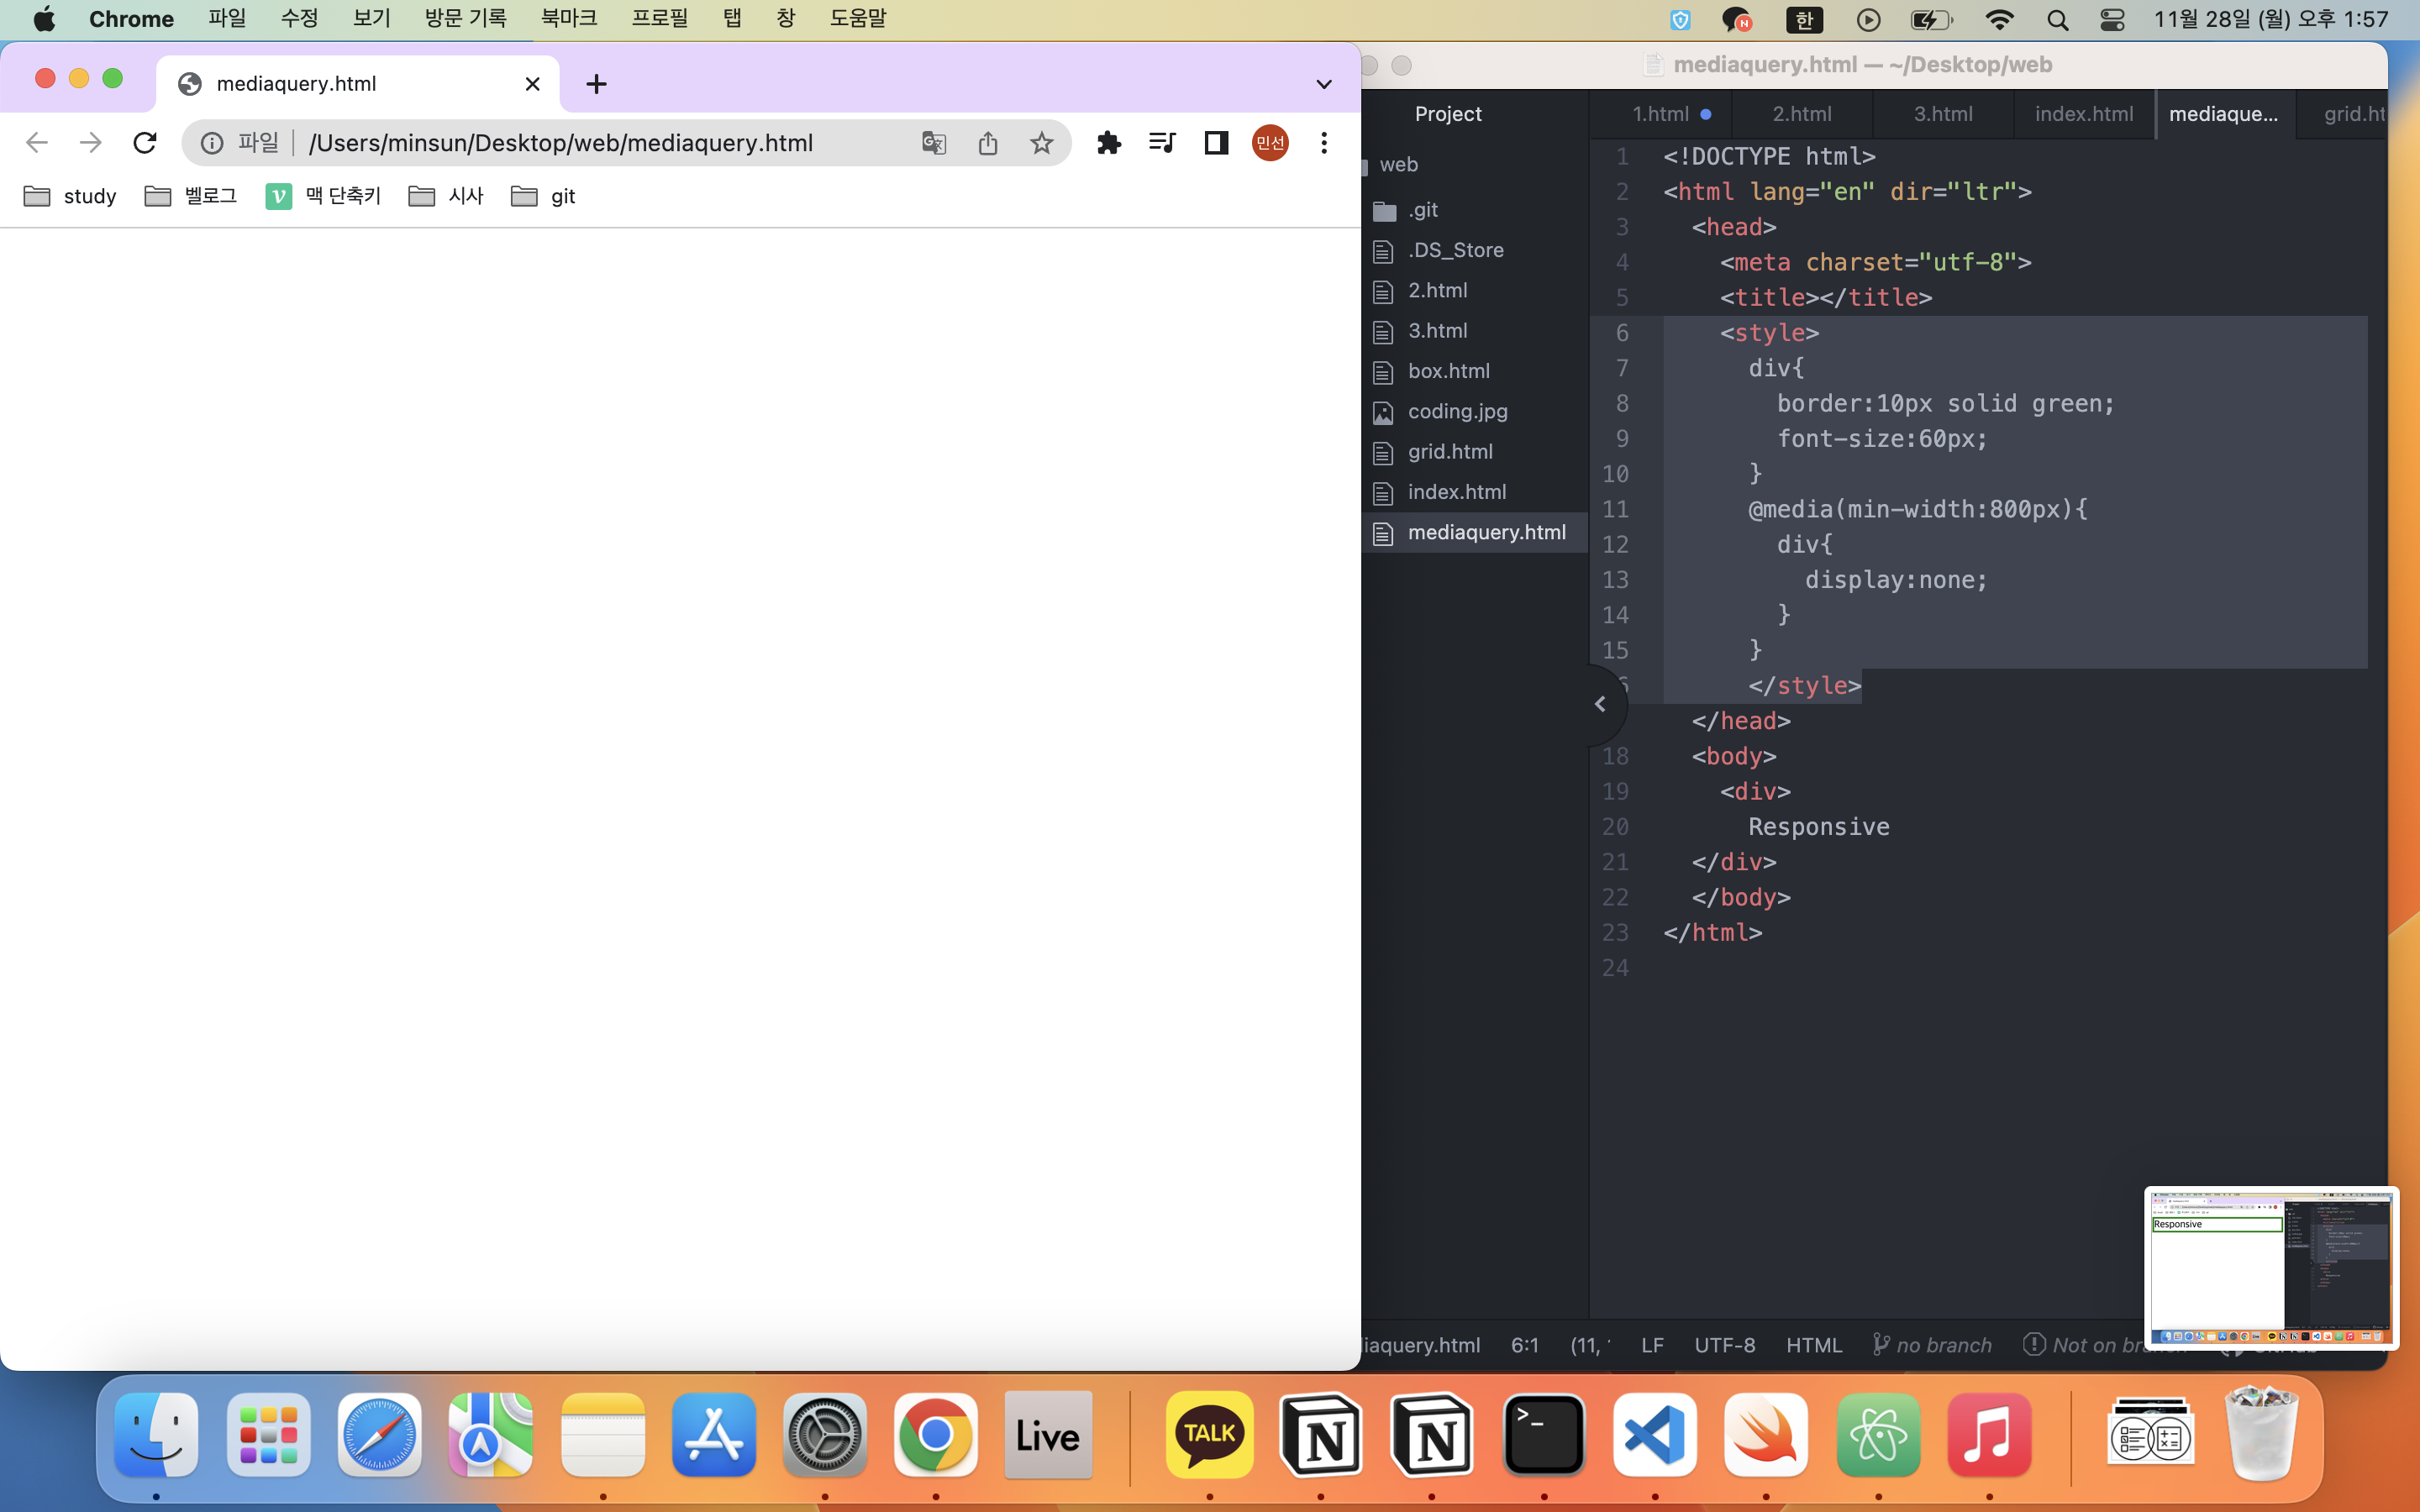Image resolution: width=2420 pixels, height=1512 pixels.
Task: Open Swift Playgrounds from the dock
Action: click(1766, 1435)
